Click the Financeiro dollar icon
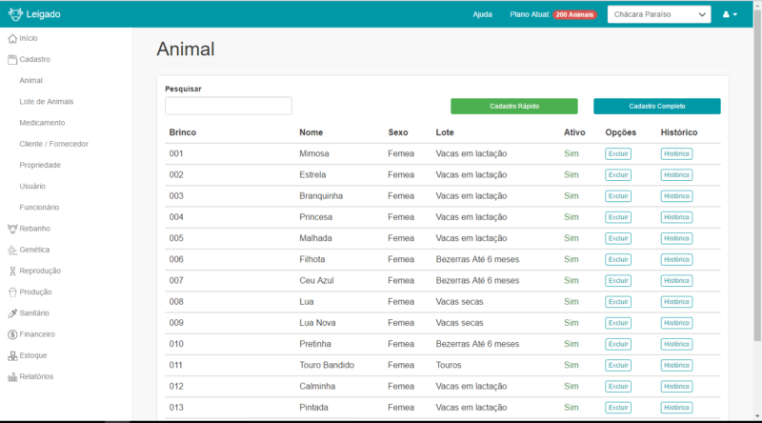Viewport: 762px width, 423px height. click(x=12, y=334)
